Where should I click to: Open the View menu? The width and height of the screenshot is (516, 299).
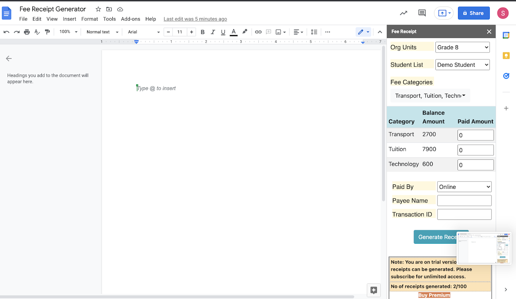click(52, 19)
